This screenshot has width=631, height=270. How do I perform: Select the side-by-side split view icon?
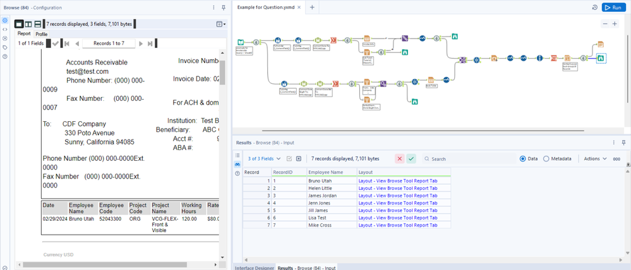(x=28, y=24)
